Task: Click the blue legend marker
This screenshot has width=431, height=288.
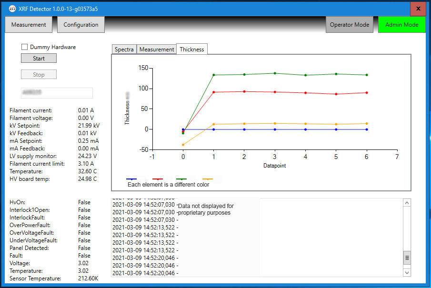Action: 131,179
